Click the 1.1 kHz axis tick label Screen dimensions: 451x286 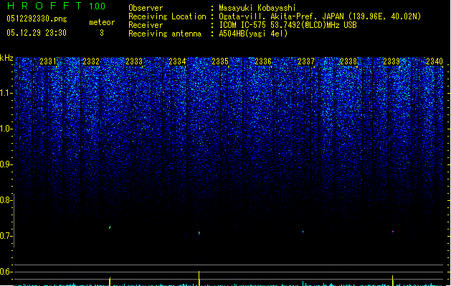coord(6,93)
